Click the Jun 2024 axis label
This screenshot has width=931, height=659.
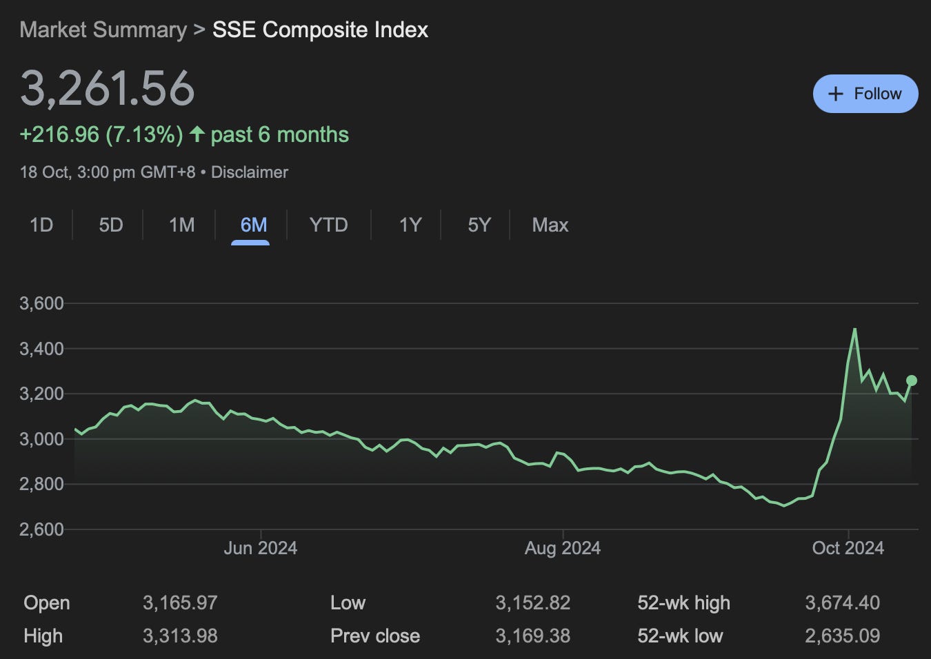[261, 548]
